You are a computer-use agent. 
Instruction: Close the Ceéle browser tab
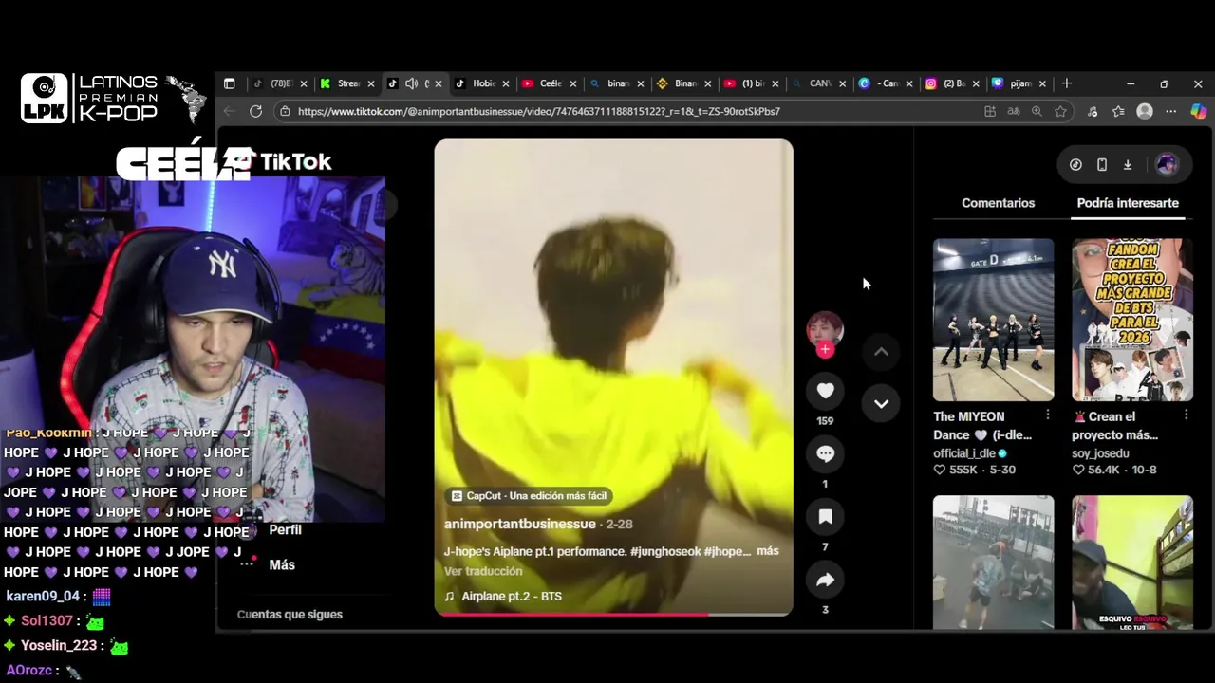pyautogui.click(x=572, y=83)
